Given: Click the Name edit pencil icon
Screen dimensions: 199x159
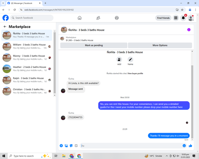Looking at the screenshot, I should point(131,60).
